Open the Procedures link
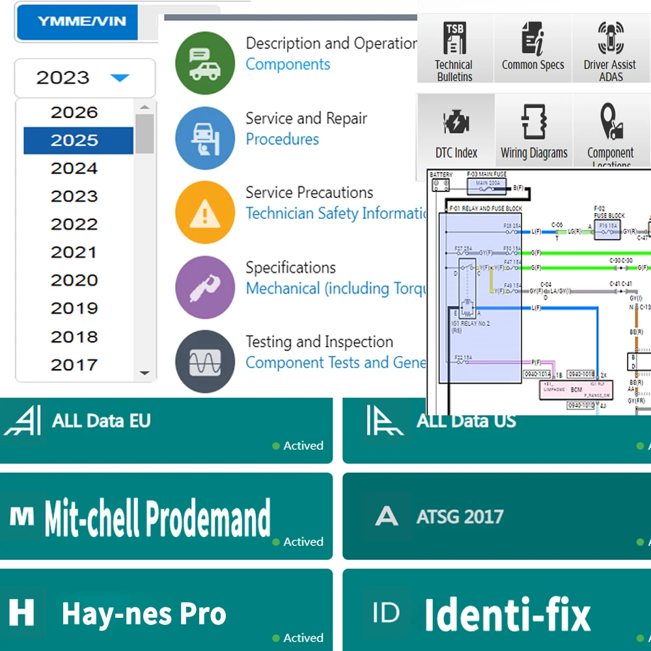This screenshot has height=651, width=651. click(x=283, y=139)
